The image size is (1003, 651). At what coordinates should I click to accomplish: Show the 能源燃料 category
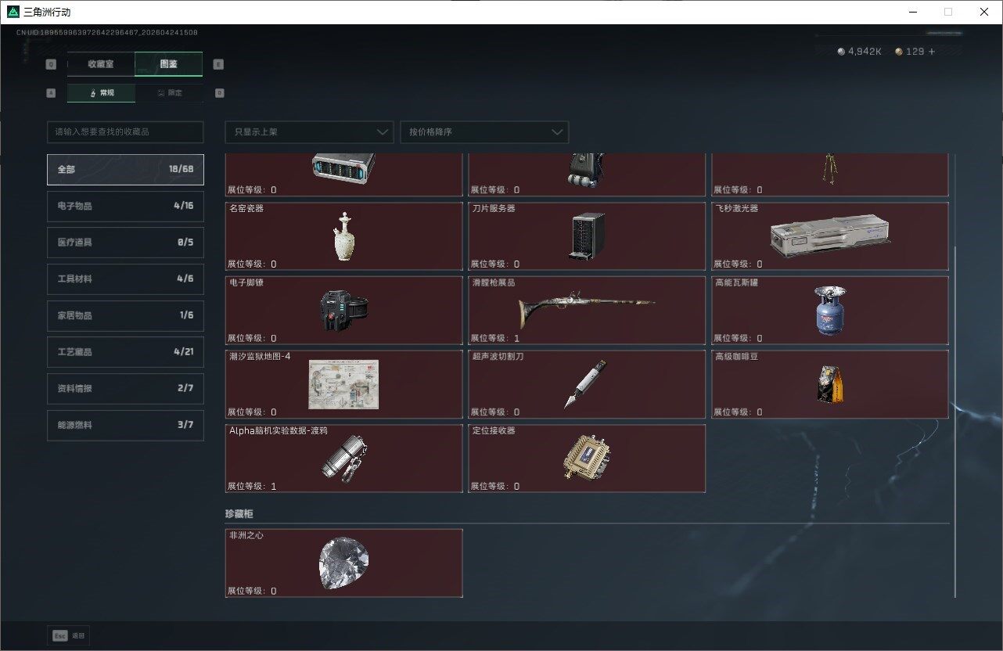pos(125,425)
